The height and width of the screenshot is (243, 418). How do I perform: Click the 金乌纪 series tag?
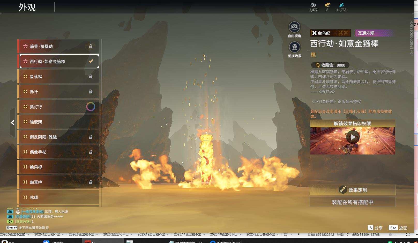pos(331,33)
